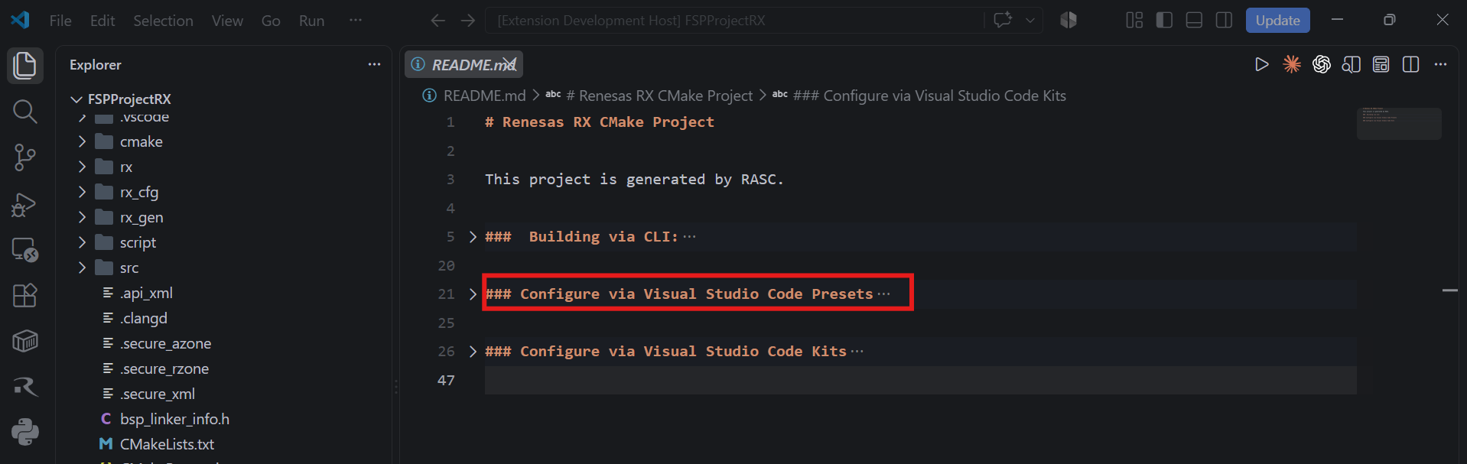This screenshot has width=1467, height=464.
Task: Open the cube-shaped activity bar icon
Action: point(24,341)
